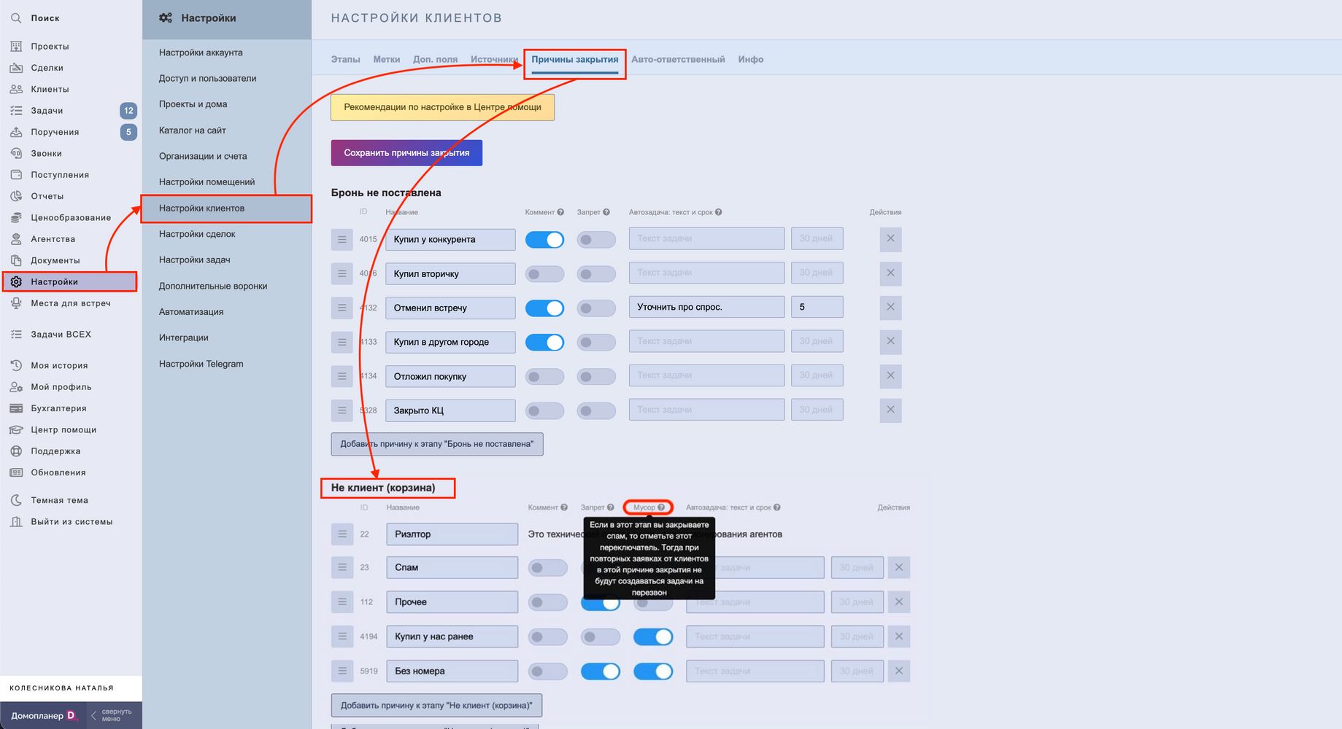
Task: Remove the Спам reason with X
Action: 899,567
